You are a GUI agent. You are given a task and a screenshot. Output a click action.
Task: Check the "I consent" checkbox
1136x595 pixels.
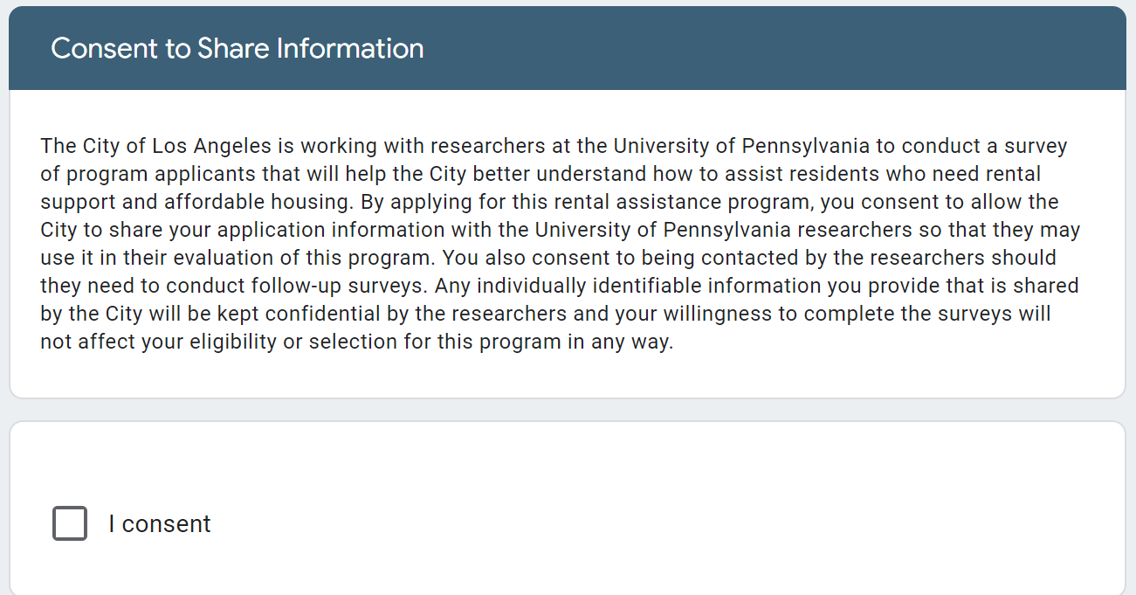[x=70, y=523]
